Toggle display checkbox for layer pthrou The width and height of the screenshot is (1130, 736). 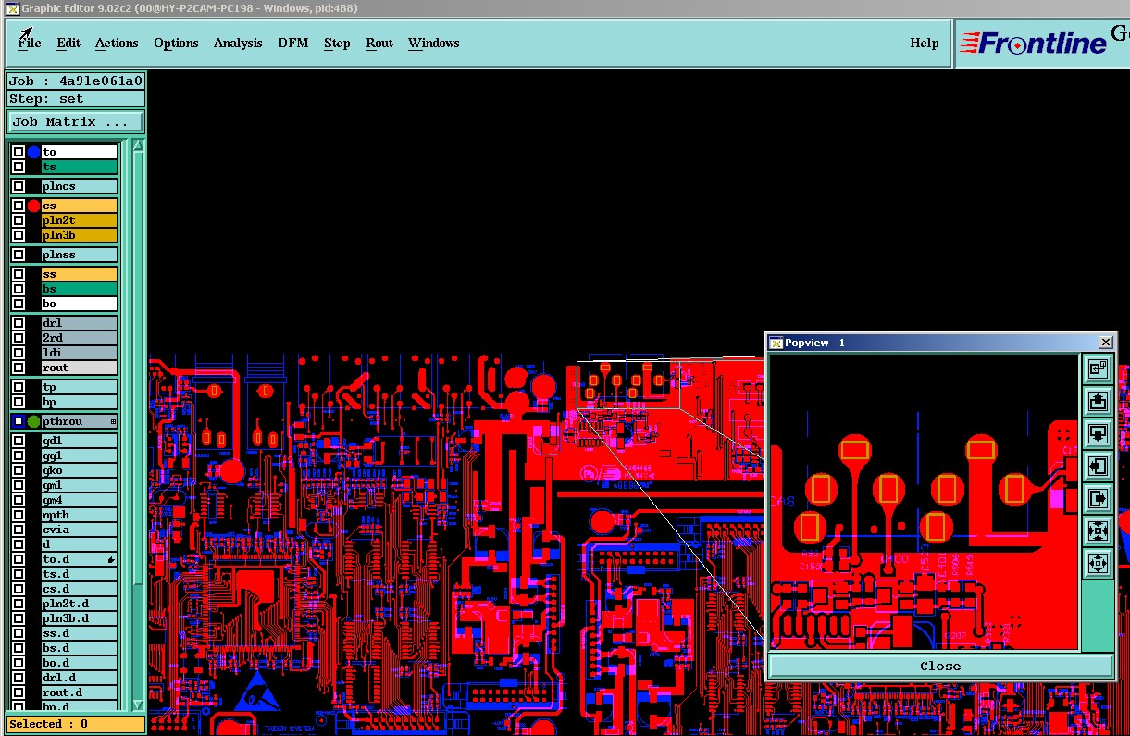[19, 421]
